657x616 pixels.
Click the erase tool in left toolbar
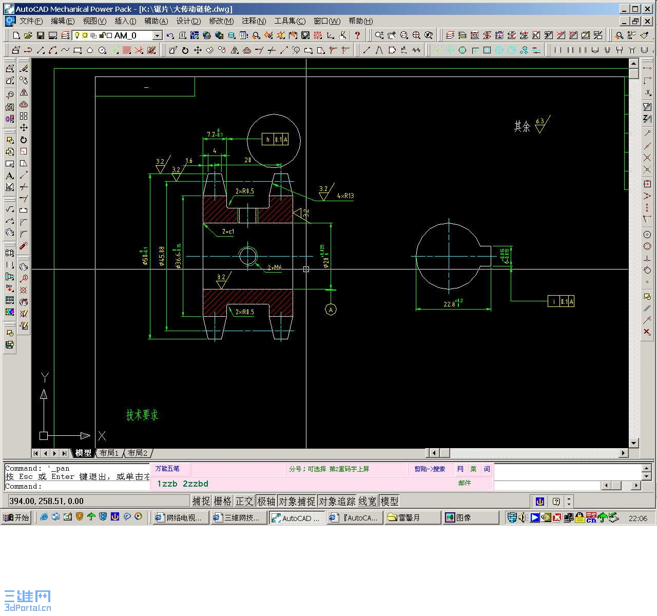(x=24, y=68)
